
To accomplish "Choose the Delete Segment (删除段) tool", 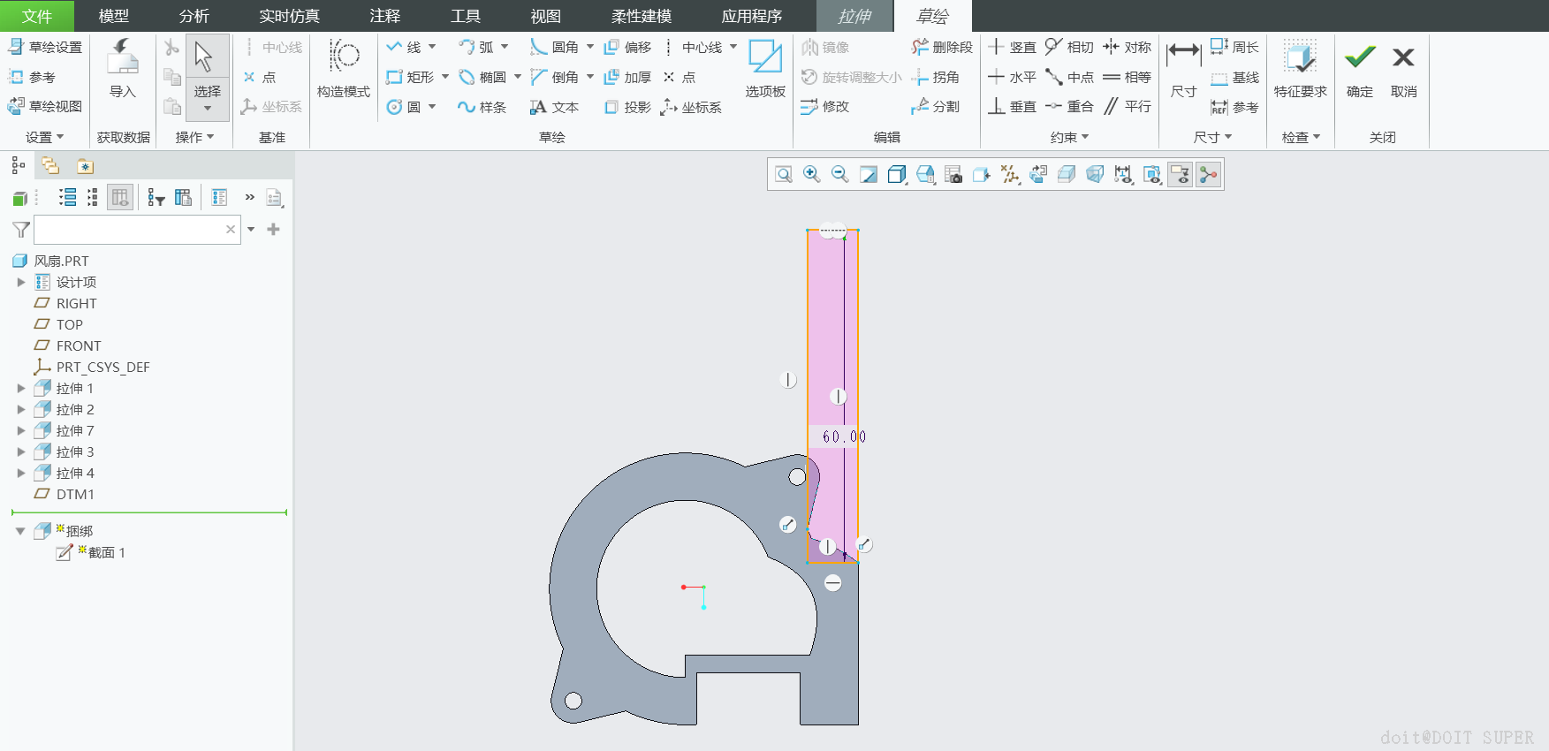I will pos(942,47).
